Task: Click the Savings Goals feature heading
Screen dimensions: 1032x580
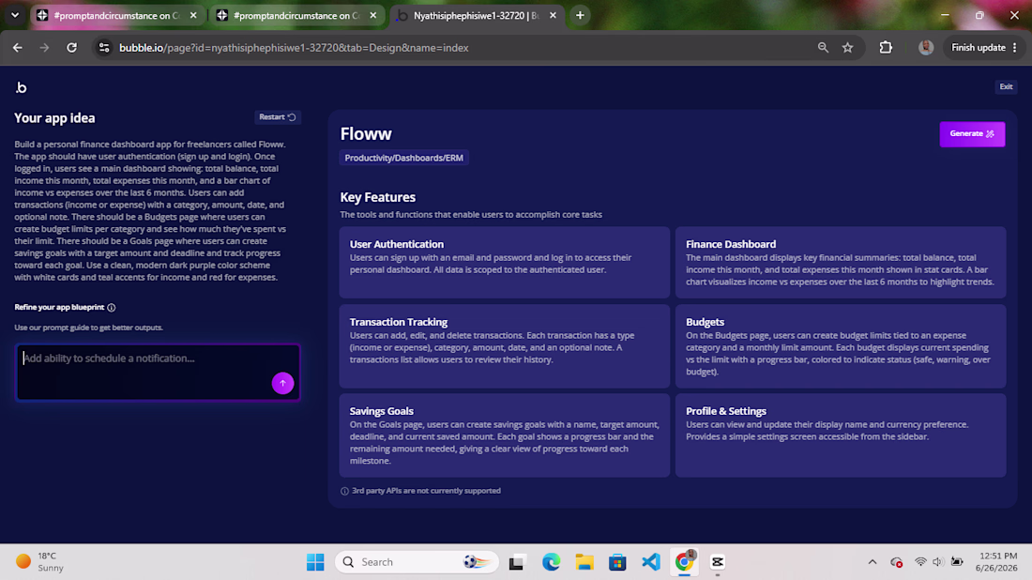Action: click(381, 411)
